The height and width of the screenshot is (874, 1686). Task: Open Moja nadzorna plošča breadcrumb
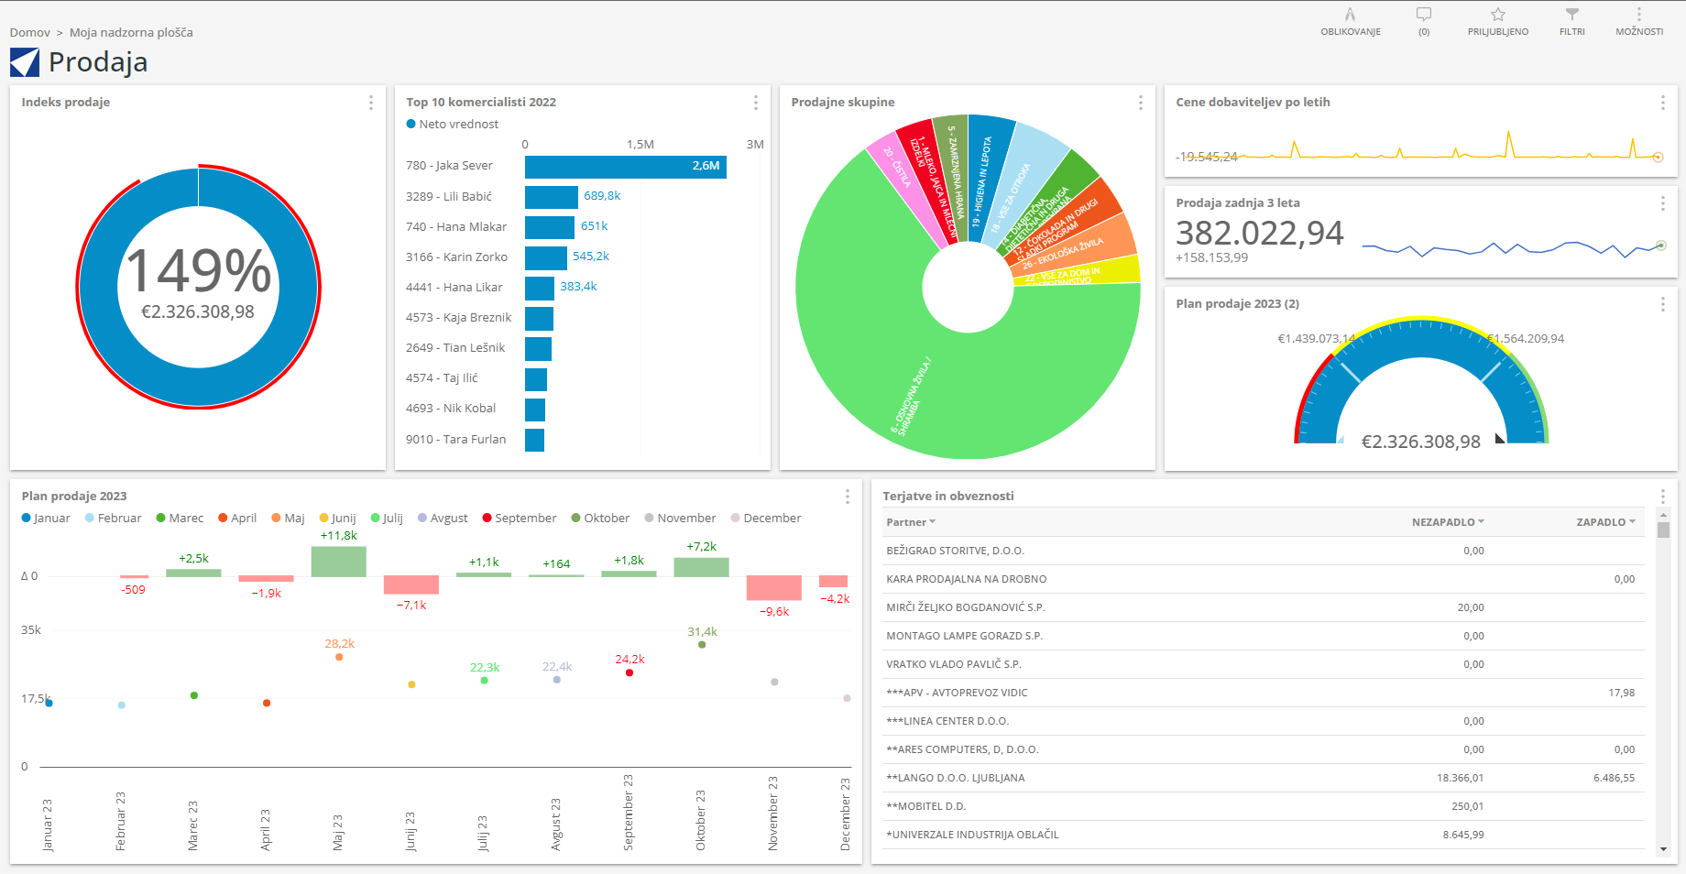[x=131, y=32]
